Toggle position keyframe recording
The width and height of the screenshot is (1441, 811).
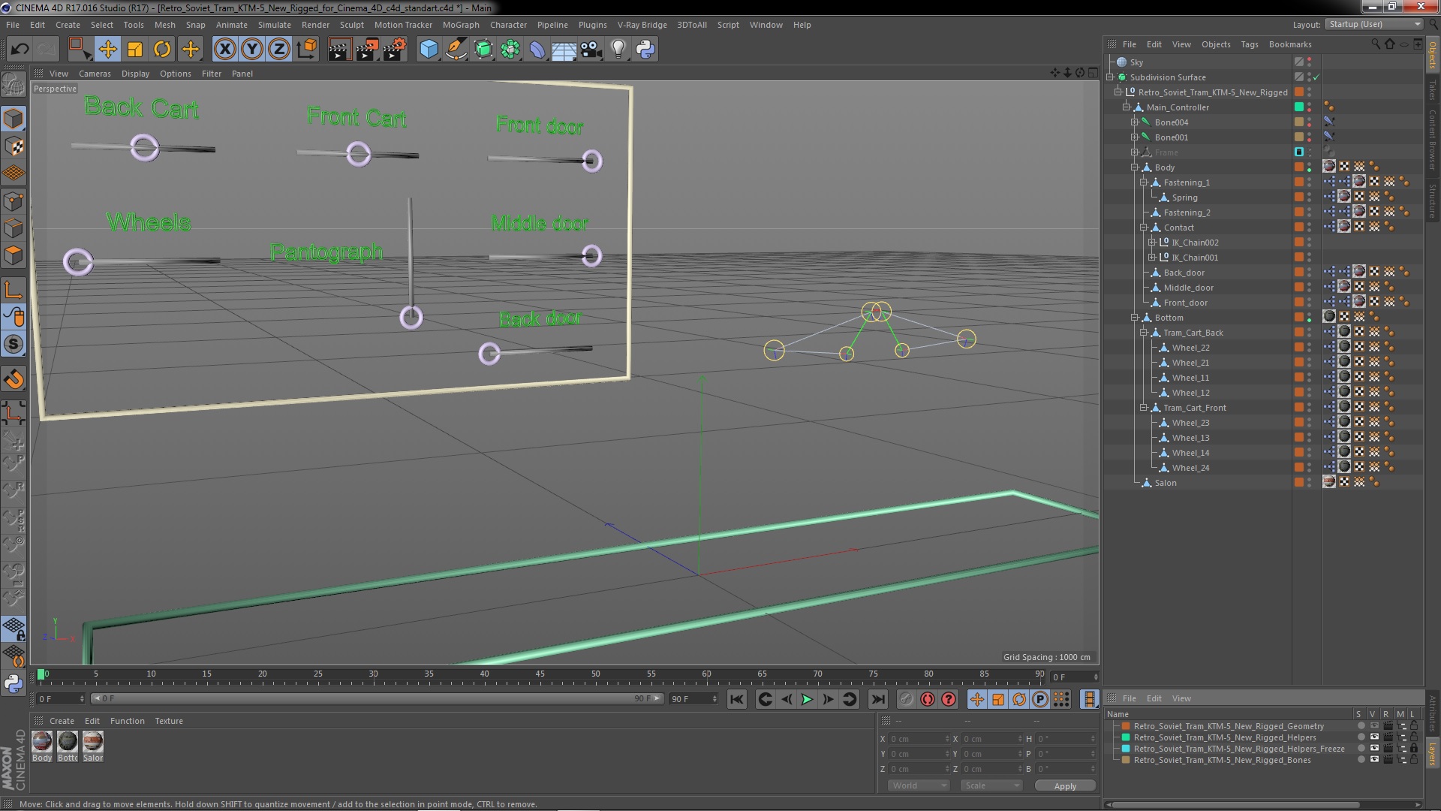coord(976,699)
